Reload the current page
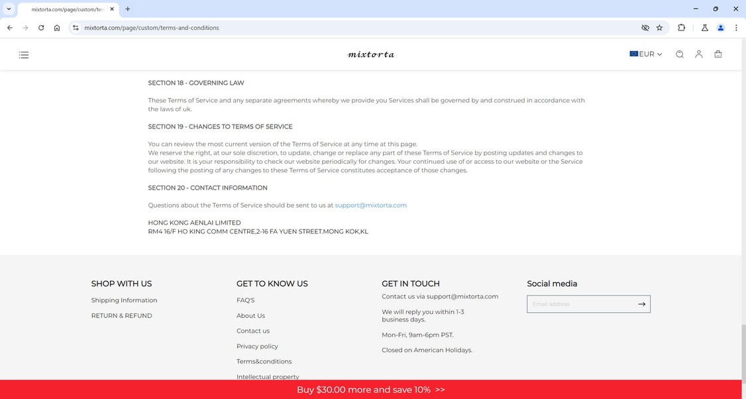746x399 pixels. (x=41, y=28)
